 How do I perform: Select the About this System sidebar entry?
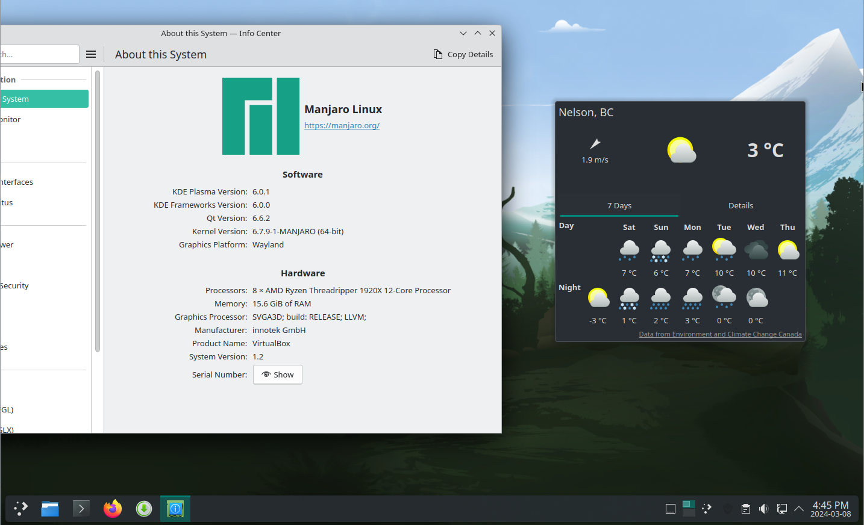[x=45, y=99]
